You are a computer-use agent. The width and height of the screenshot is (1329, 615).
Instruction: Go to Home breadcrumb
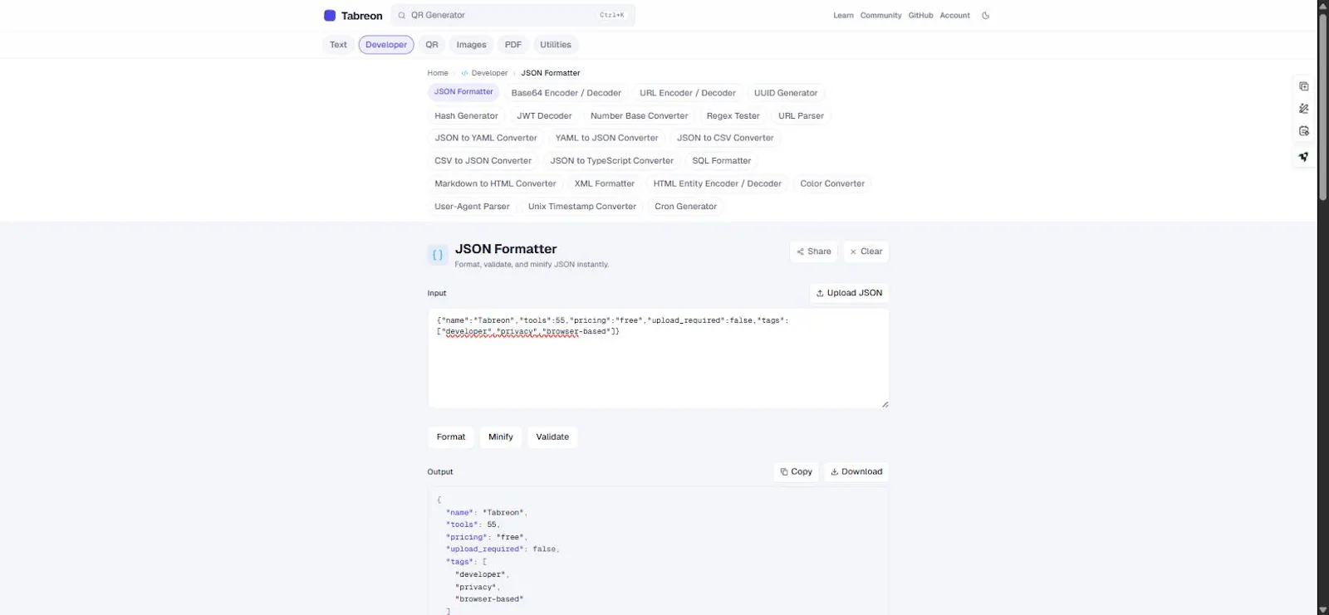(438, 73)
